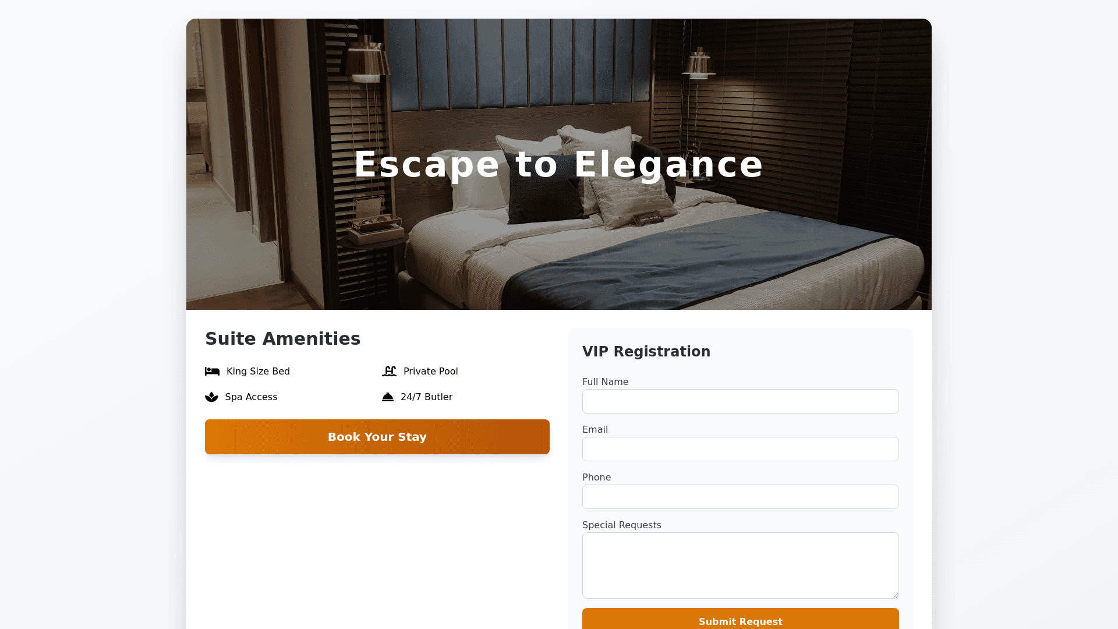Viewport: 1118px width, 629px height.
Task: Focus the Full Name input field
Action: point(741,401)
